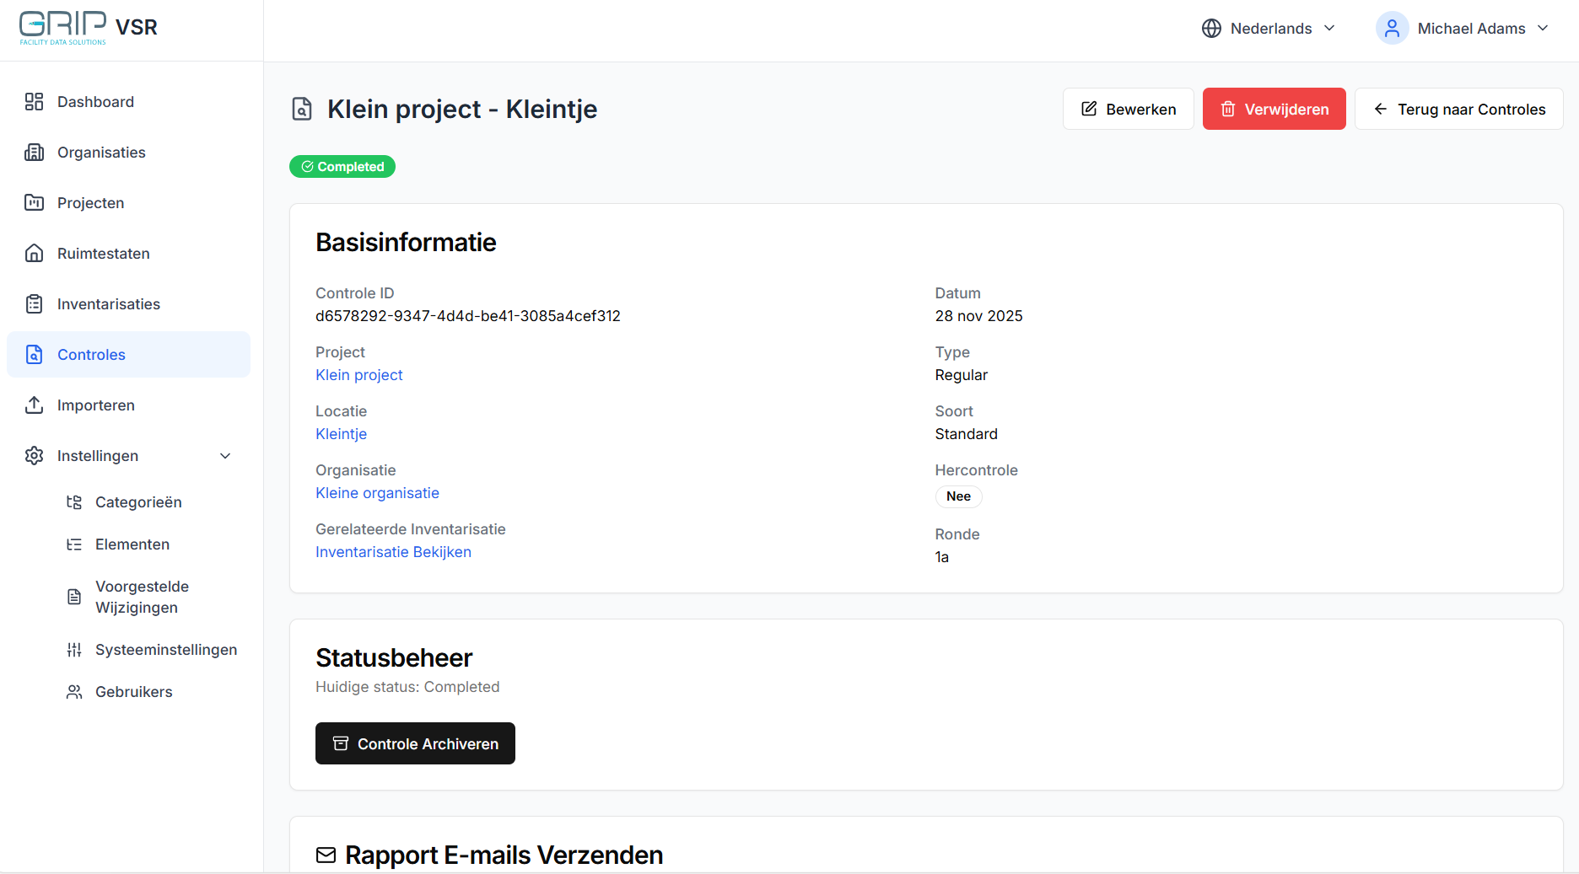Click the archive box icon

coord(341,743)
